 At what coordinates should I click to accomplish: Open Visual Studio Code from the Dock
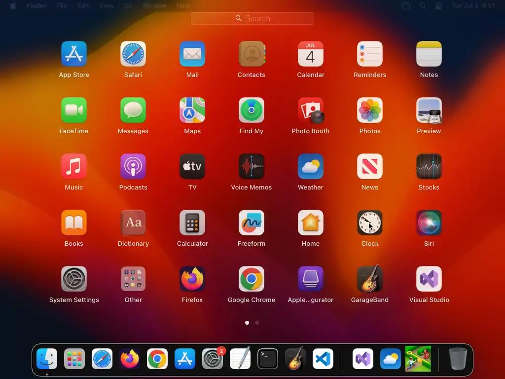[x=323, y=359]
